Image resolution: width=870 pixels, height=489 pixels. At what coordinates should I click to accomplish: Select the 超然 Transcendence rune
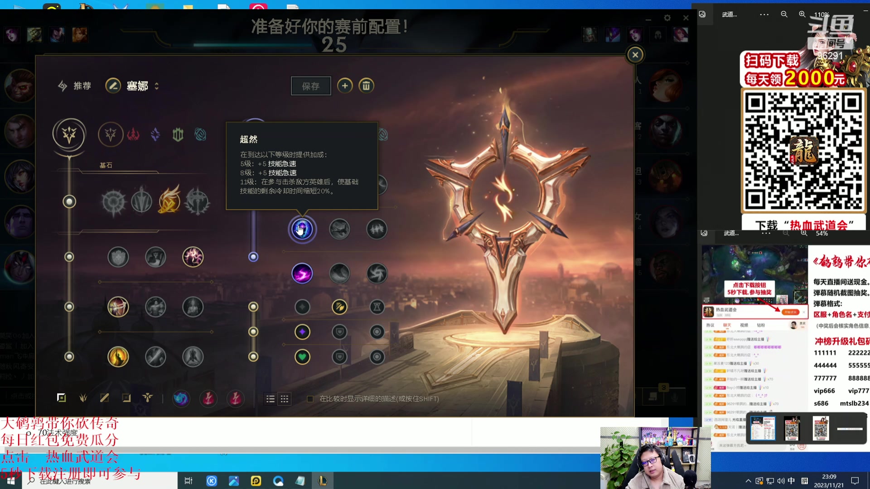pos(302,230)
